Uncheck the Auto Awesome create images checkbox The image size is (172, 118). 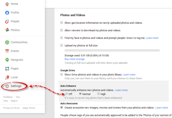[x=62, y=107]
